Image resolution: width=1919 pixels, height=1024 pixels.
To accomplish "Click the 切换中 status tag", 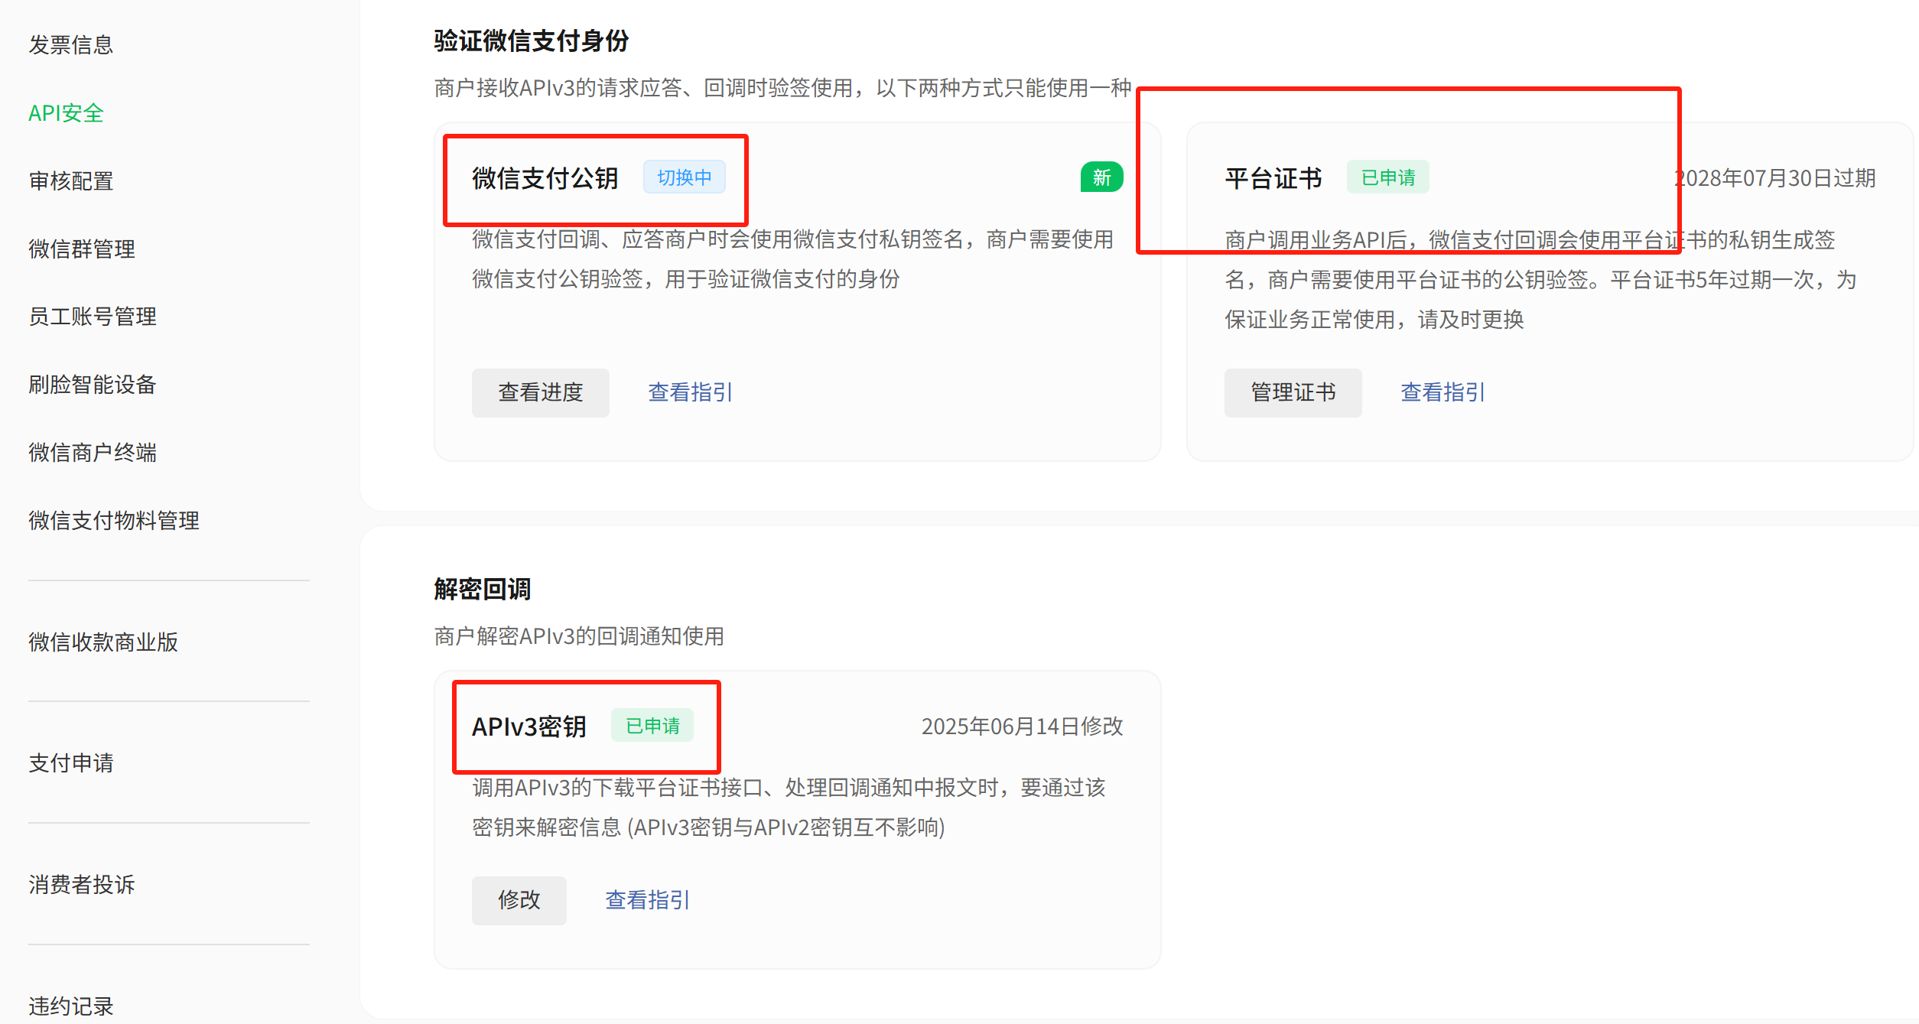I will [x=685, y=177].
